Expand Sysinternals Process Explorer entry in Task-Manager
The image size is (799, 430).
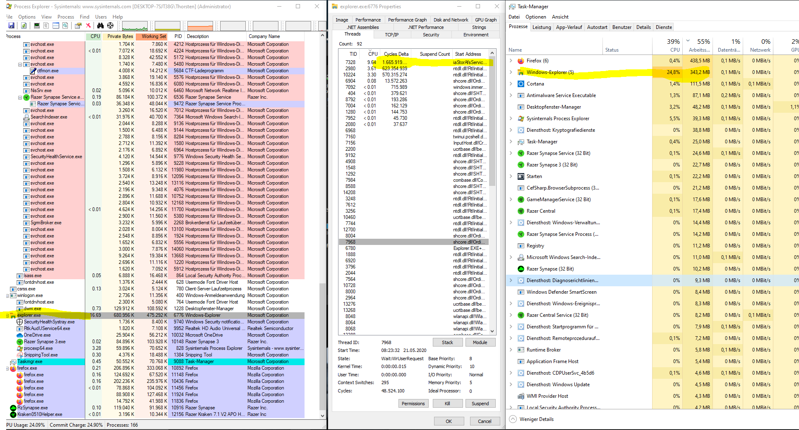[x=511, y=119]
